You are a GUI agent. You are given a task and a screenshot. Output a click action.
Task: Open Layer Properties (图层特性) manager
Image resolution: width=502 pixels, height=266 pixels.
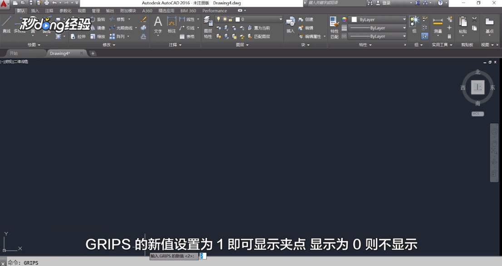tap(208, 27)
